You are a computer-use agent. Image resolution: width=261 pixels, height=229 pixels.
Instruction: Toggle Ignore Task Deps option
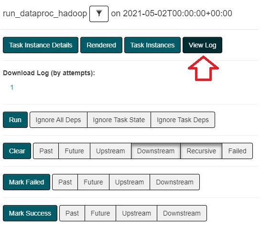coord(183,120)
